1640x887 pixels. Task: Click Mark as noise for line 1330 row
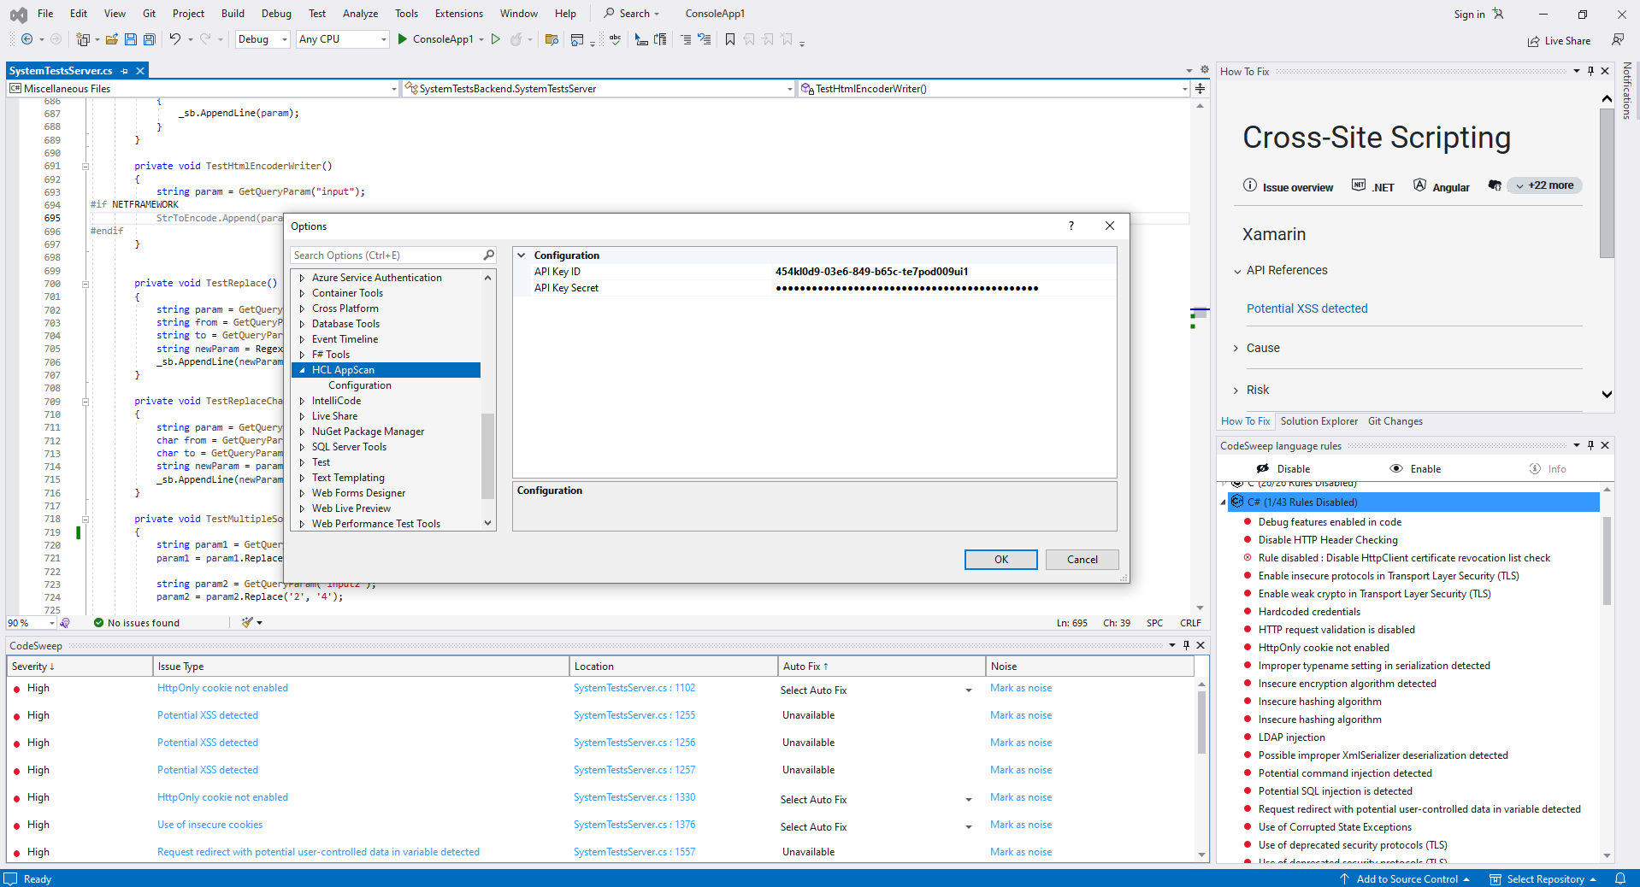coord(1021,797)
